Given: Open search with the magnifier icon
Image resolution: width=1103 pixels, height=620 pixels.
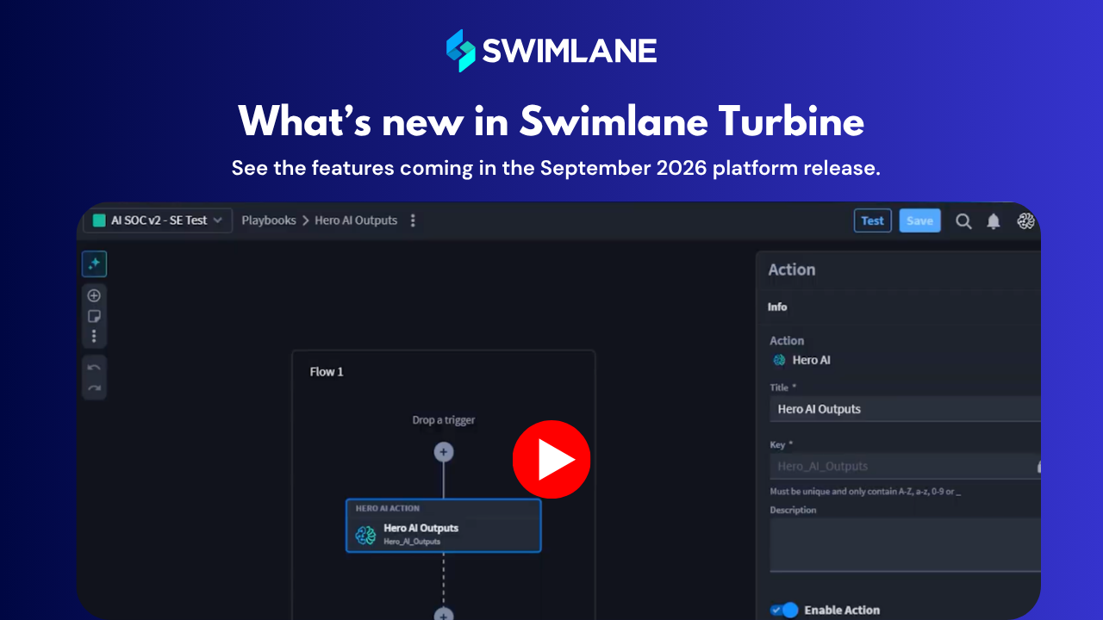Looking at the screenshot, I should [963, 221].
